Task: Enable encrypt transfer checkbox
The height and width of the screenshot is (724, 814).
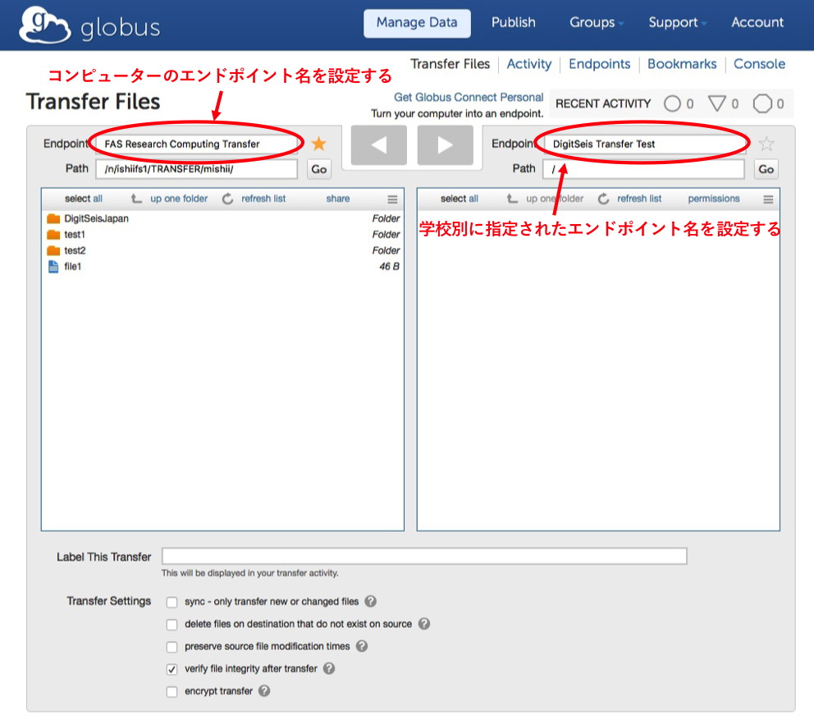Action: (171, 691)
